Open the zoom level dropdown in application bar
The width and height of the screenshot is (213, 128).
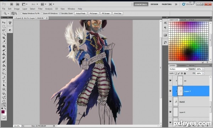coord(37,4)
